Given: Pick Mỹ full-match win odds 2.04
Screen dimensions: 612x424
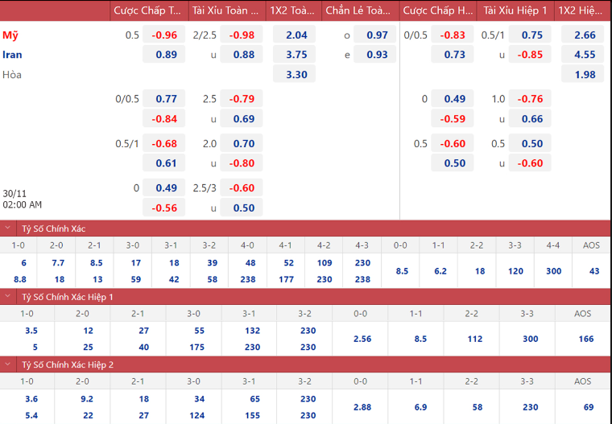Looking at the screenshot, I should 296,35.
